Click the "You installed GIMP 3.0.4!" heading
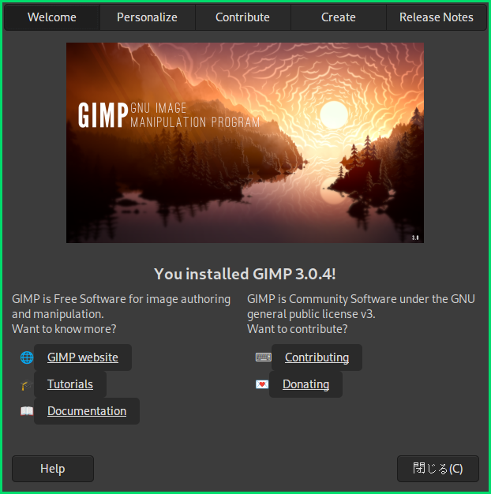The width and height of the screenshot is (491, 494). pyautogui.click(x=245, y=274)
